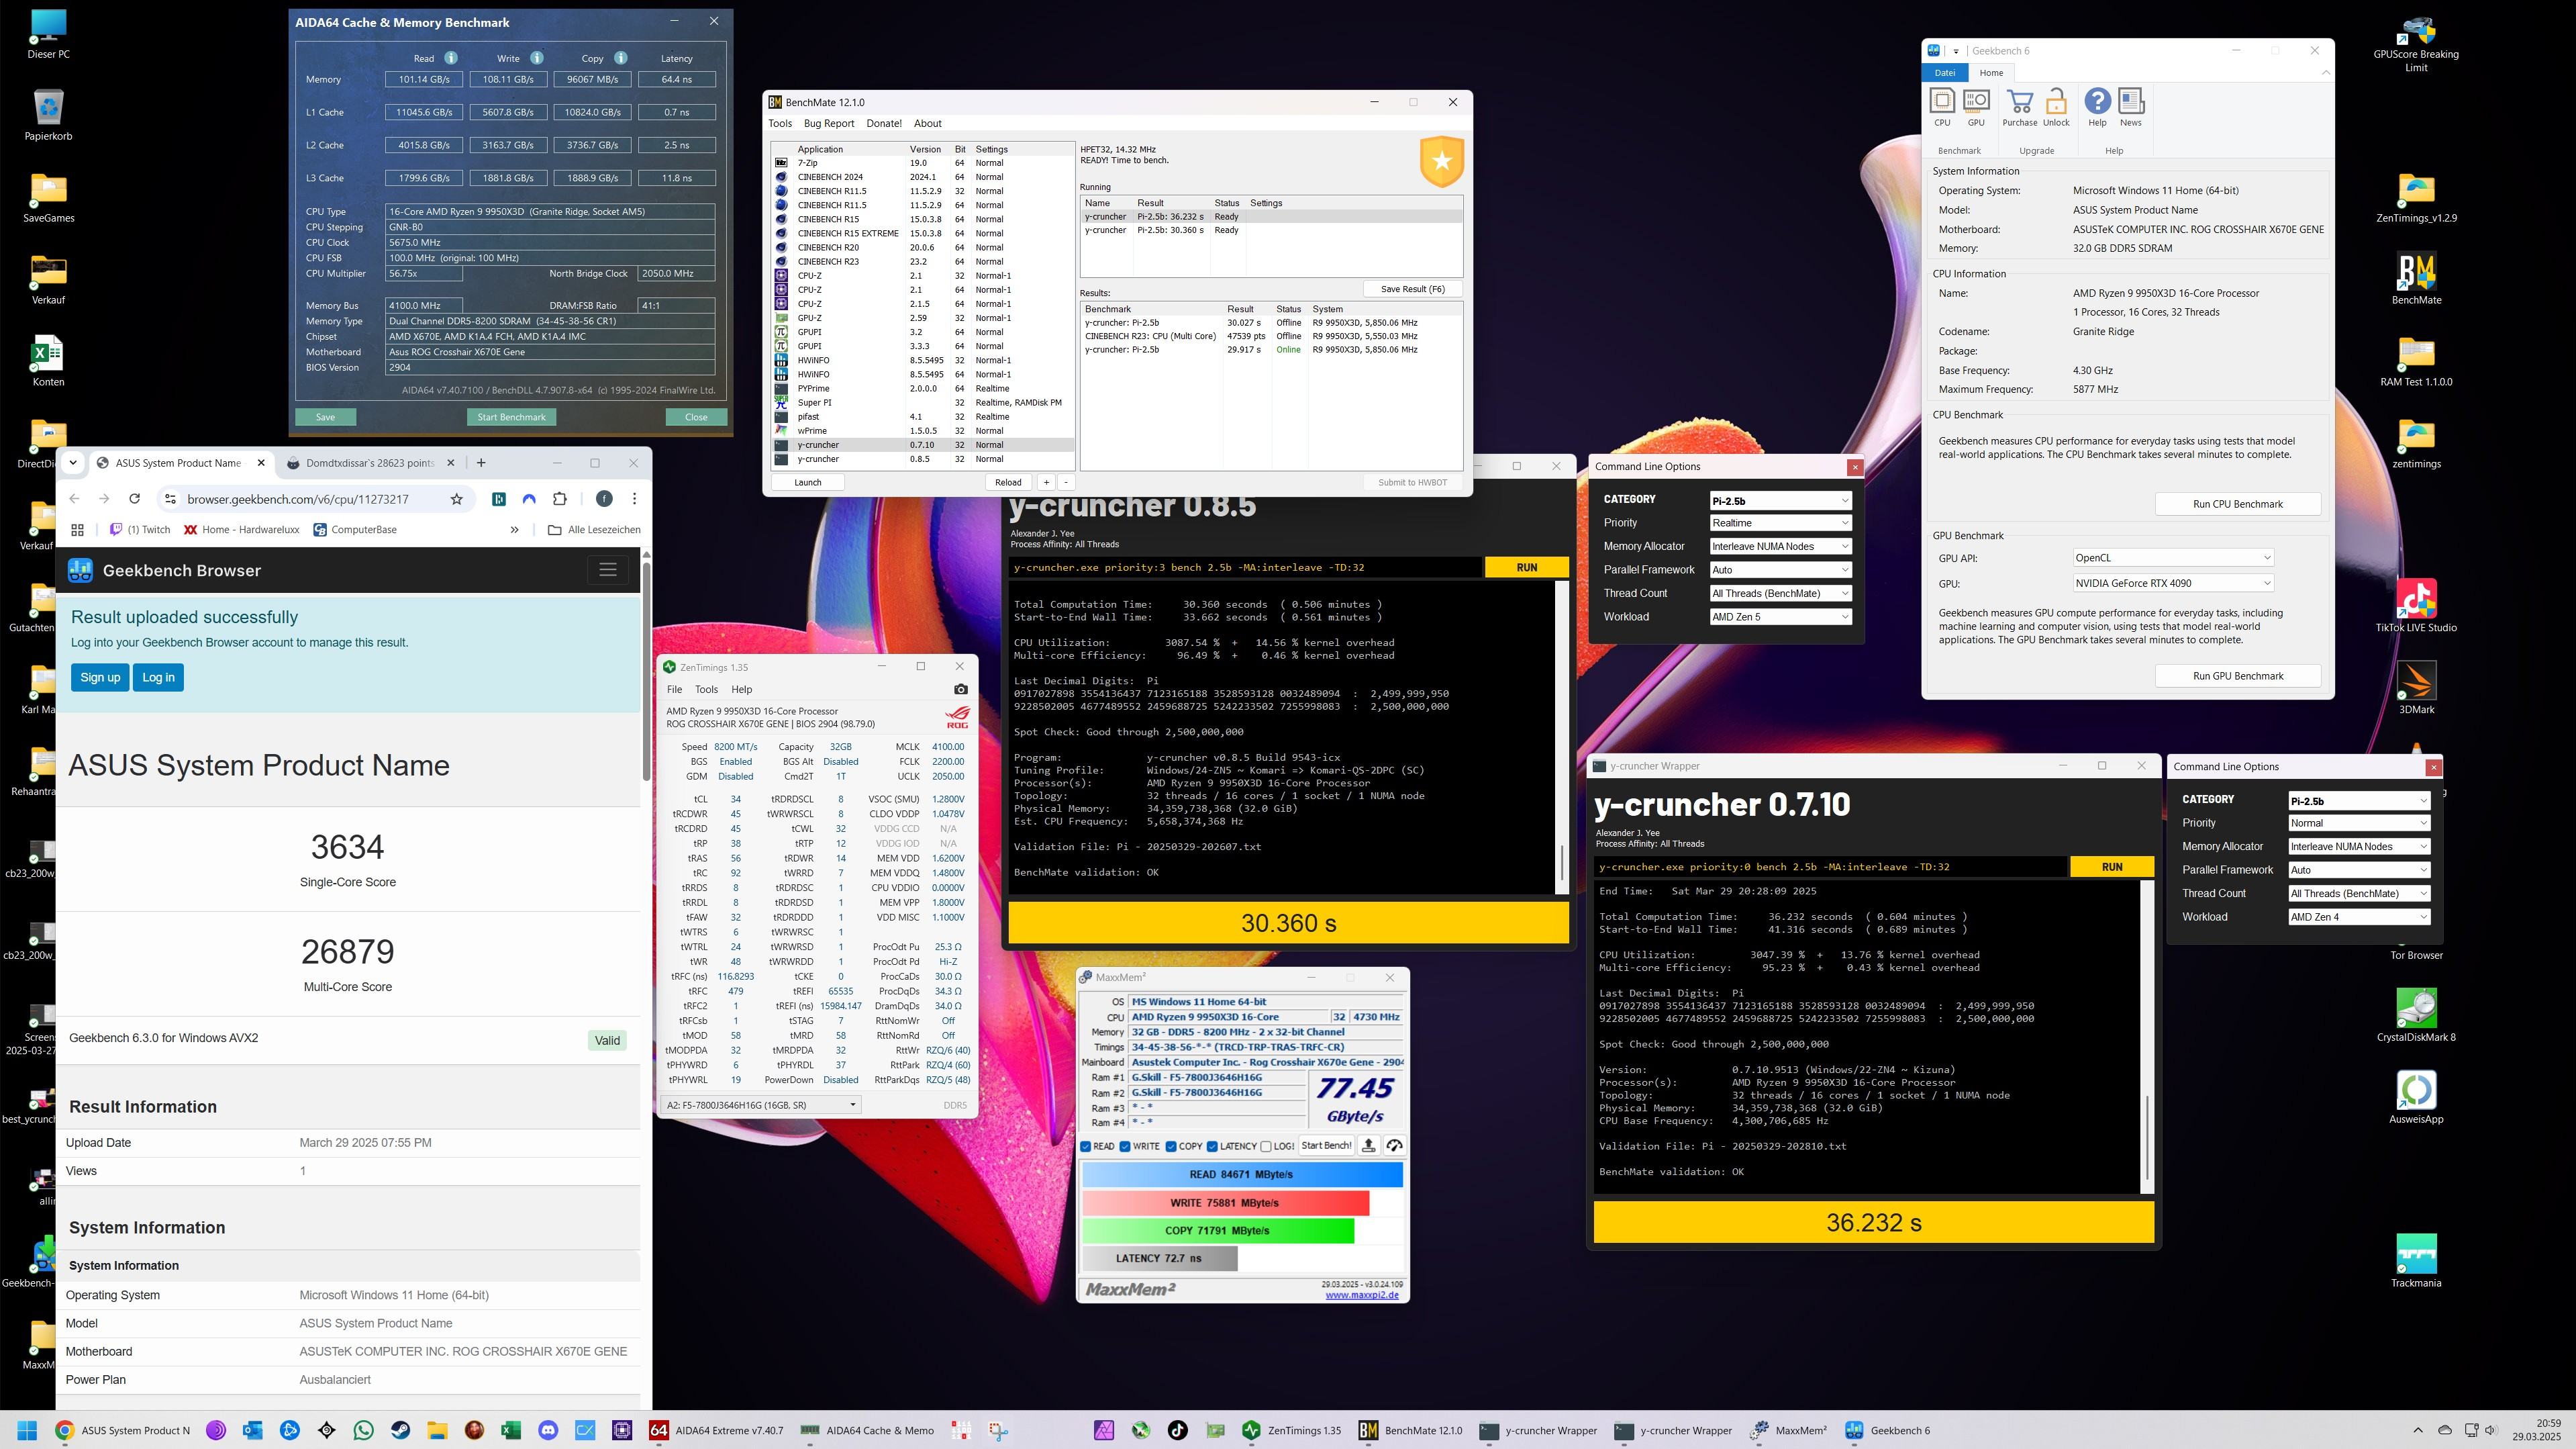
Task: Open the Windows Start menu
Action: pyautogui.click(x=27, y=1430)
